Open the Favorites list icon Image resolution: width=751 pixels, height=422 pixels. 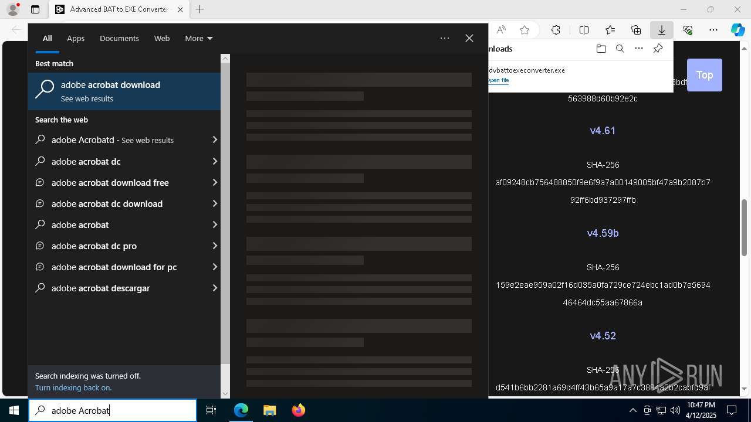pyautogui.click(x=610, y=30)
